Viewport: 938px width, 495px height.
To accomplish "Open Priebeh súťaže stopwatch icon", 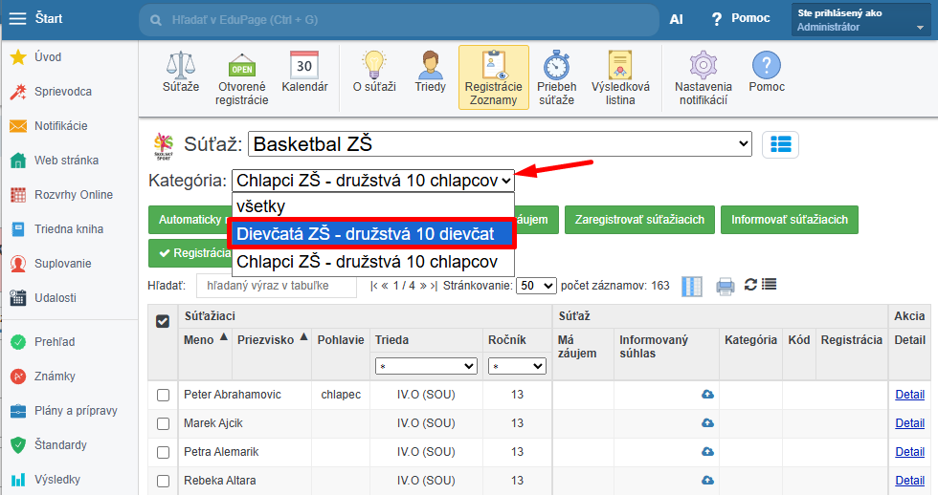I will tap(556, 65).
